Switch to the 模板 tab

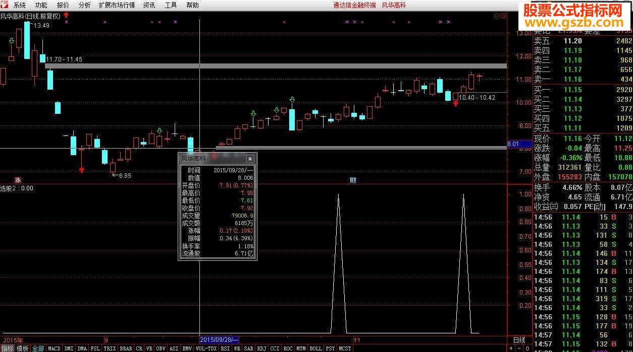23,348
